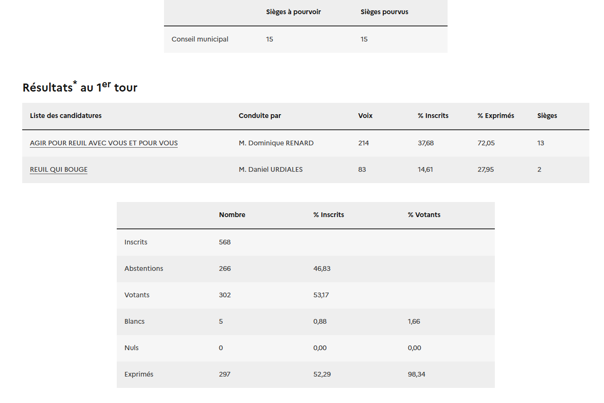Click the Résultats au 1er tour heading
This screenshot has height=403, width=604.
coord(80,87)
